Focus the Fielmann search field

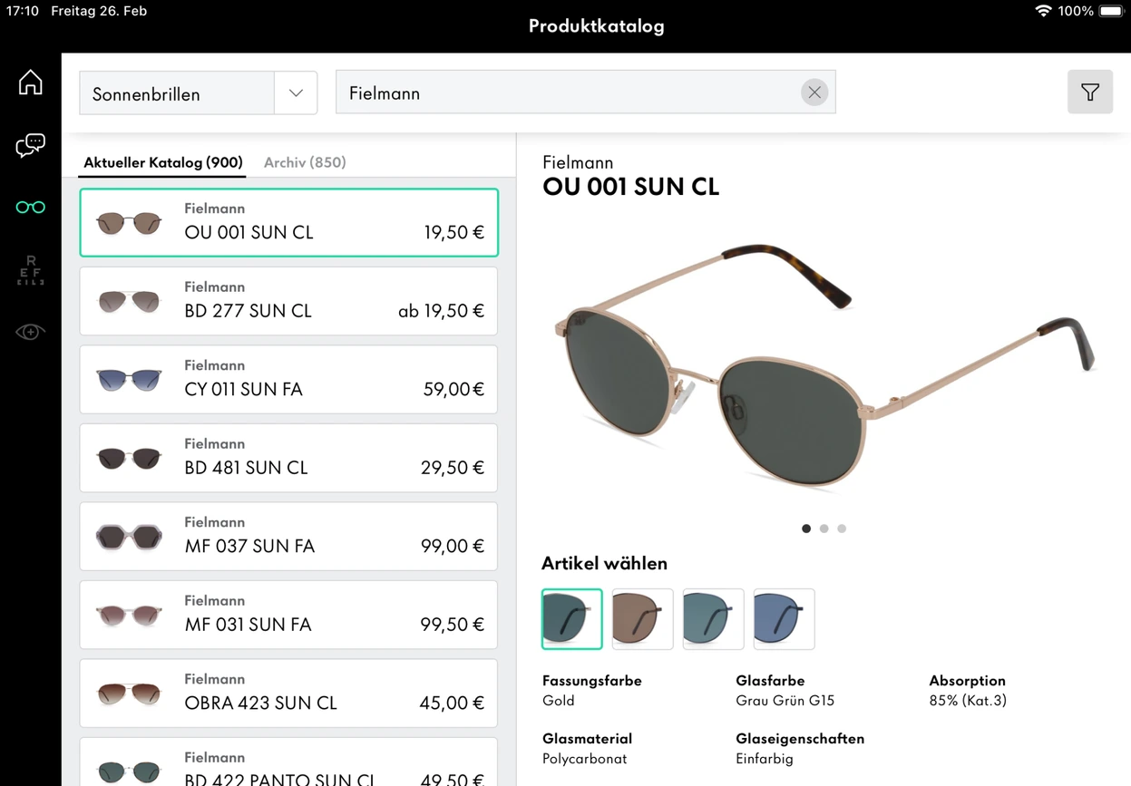[x=585, y=92]
